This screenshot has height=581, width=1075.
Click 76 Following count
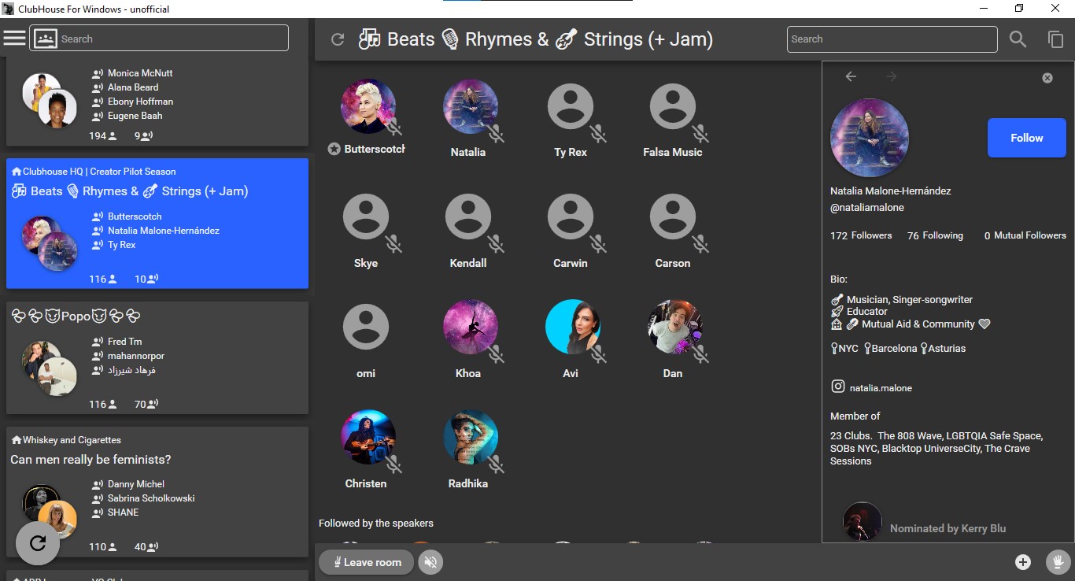coord(935,235)
